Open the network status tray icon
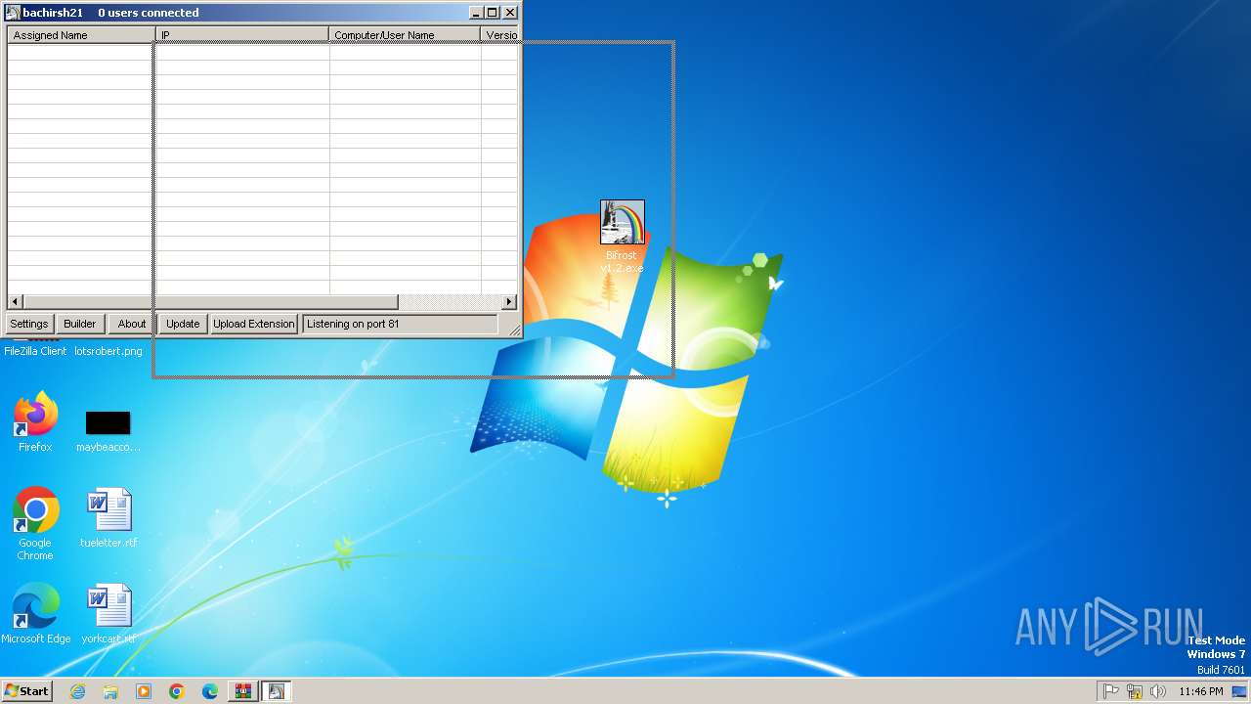Screen dimensions: 1251x704 [x=1135, y=691]
